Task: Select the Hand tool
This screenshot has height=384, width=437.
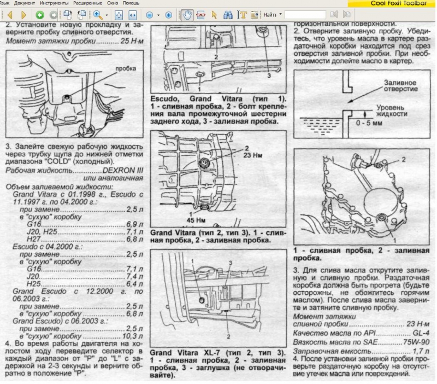Action: tap(187, 15)
